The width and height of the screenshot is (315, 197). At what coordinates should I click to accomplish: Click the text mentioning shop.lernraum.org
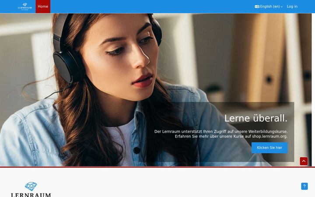coord(231,136)
